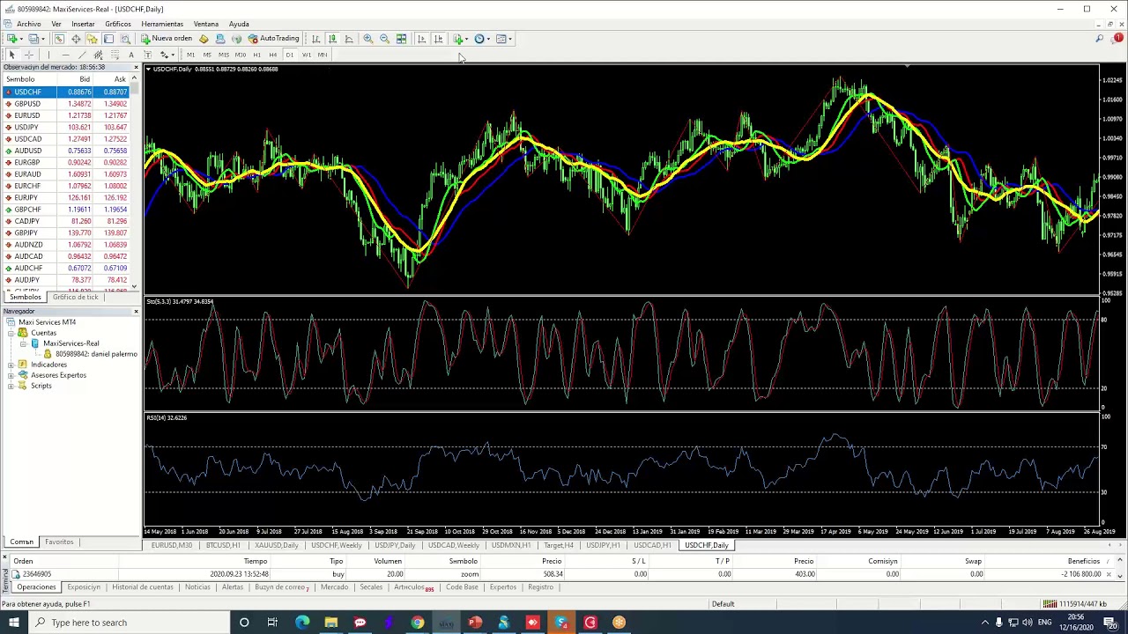Image resolution: width=1128 pixels, height=634 pixels.
Task: Collapse the MaxiServices-Real tree node
Action: 23,343
